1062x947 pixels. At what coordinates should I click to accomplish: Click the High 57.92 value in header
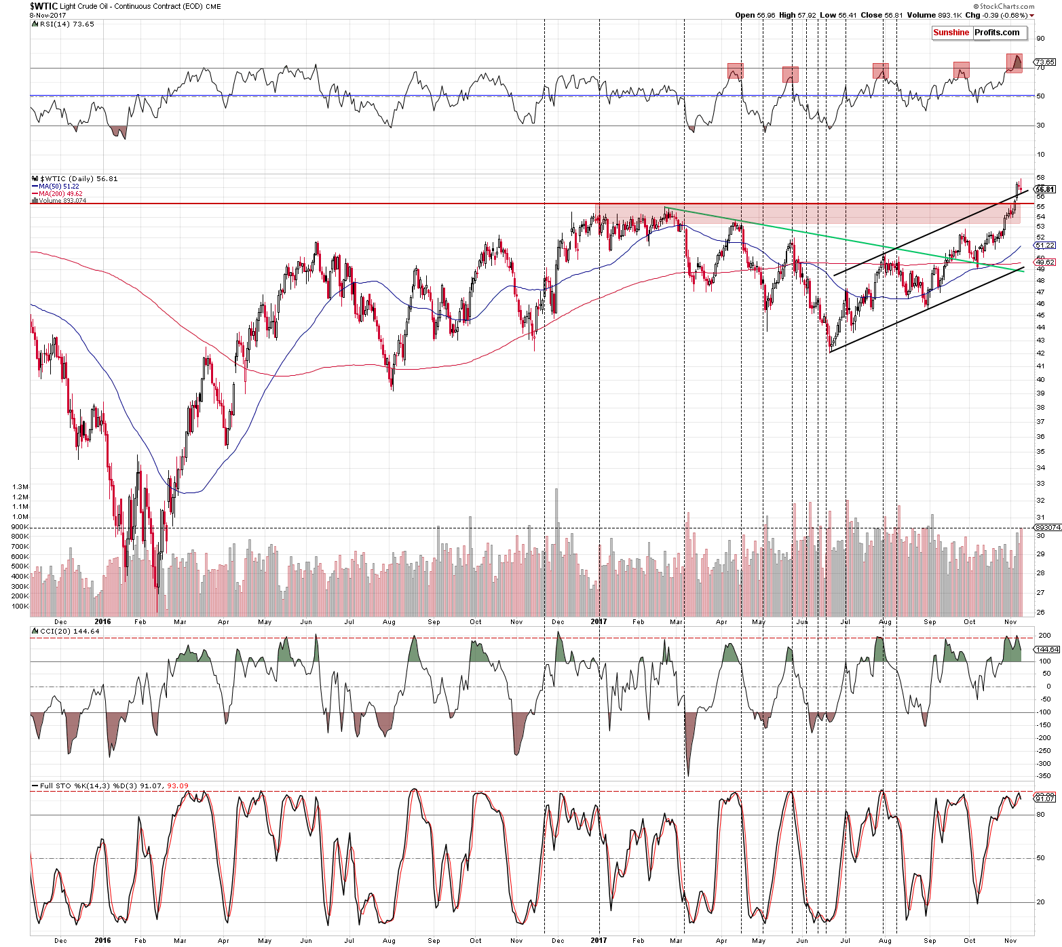pyautogui.click(x=797, y=15)
